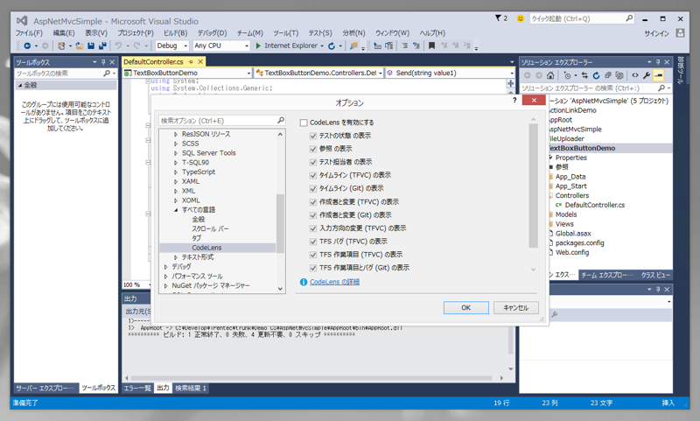This screenshot has height=421, width=700.
Task: Toggle the Preview Selected Items icon
Action: click(659, 75)
